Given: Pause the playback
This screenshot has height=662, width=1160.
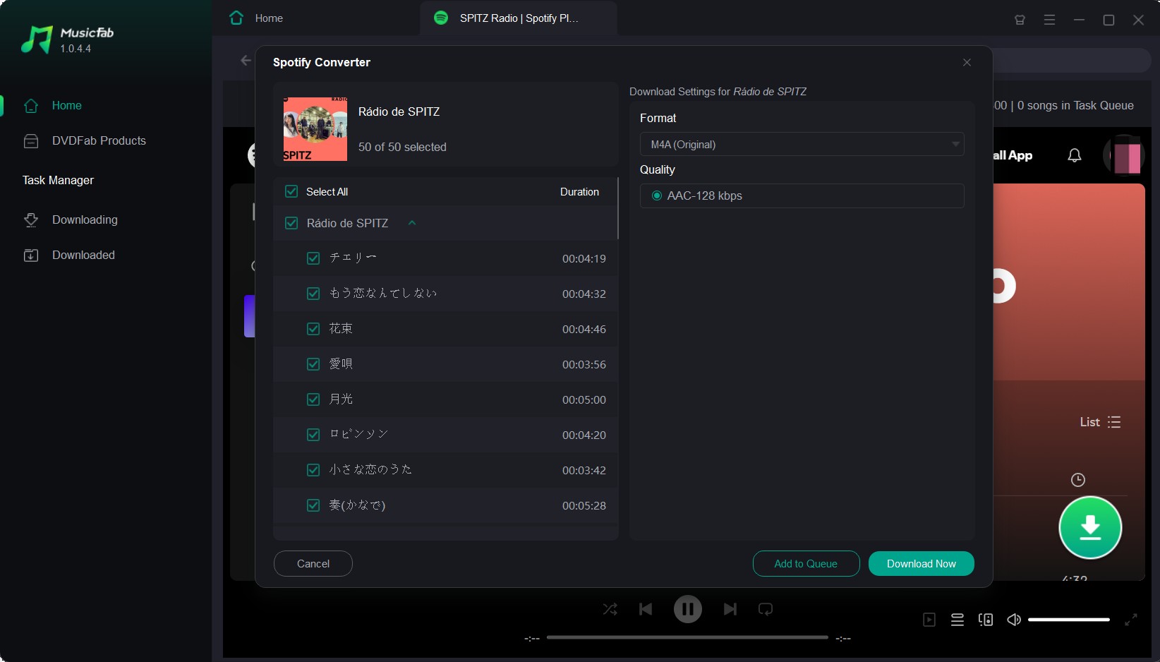Looking at the screenshot, I should (x=688, y=609).
